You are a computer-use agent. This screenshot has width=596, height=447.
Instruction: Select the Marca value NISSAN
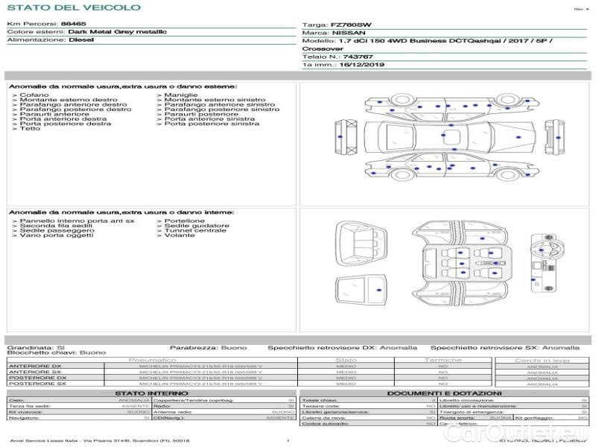pos(349,33)
